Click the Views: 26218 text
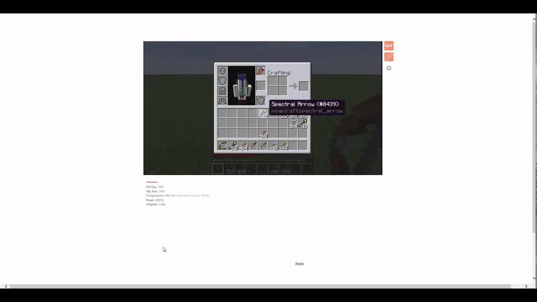 [155, 200]
